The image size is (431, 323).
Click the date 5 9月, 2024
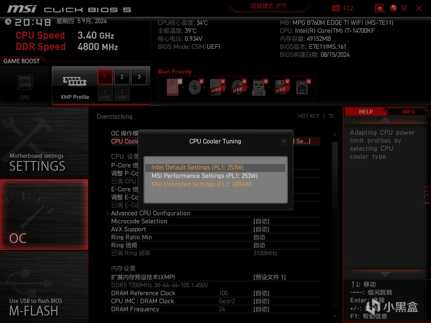click(92, 21)
